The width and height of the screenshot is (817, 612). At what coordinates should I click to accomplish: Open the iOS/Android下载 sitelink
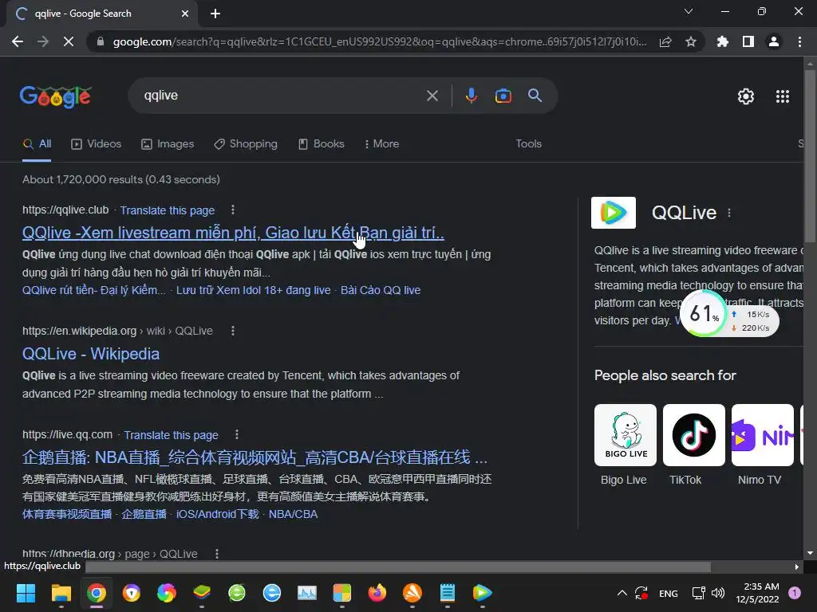pos(217,514)
